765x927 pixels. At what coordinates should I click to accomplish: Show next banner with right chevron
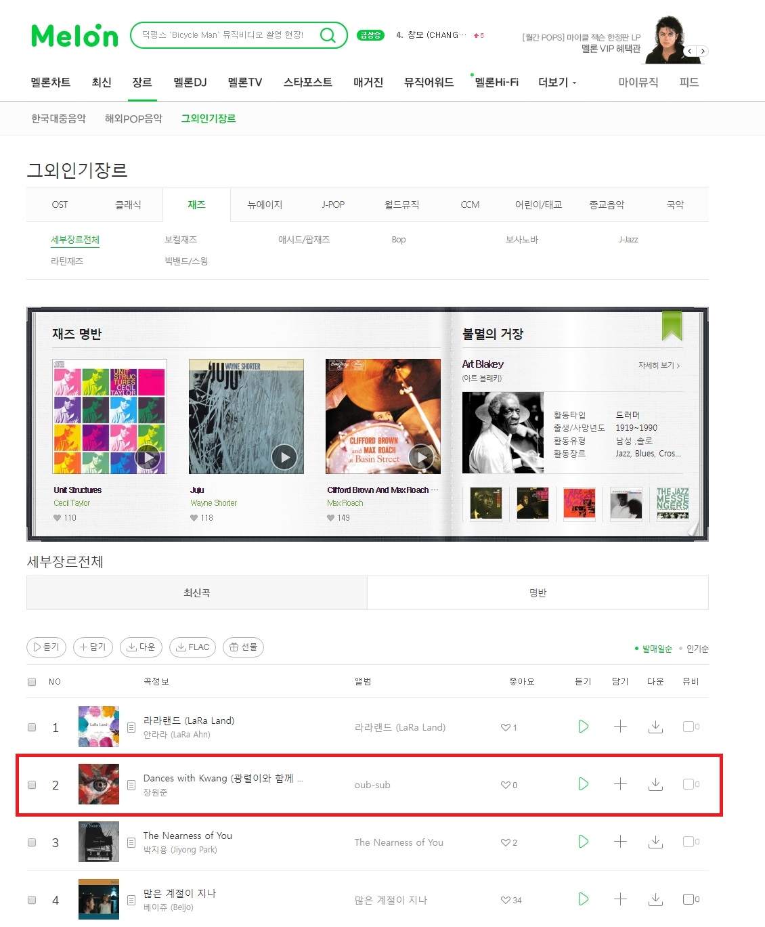point(703,51)
